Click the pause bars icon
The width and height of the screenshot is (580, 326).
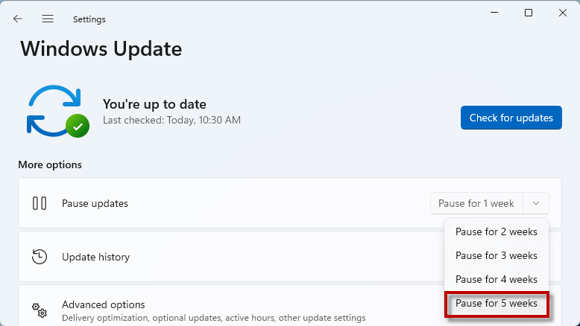point(40,203)
